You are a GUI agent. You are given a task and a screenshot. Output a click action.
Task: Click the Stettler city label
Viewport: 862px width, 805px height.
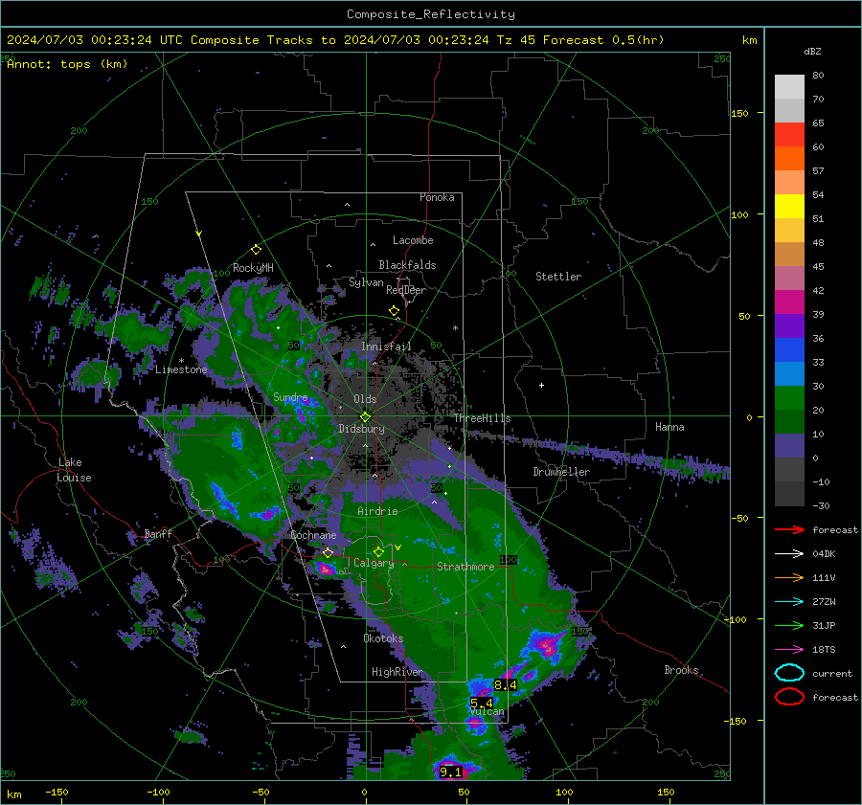558,277
